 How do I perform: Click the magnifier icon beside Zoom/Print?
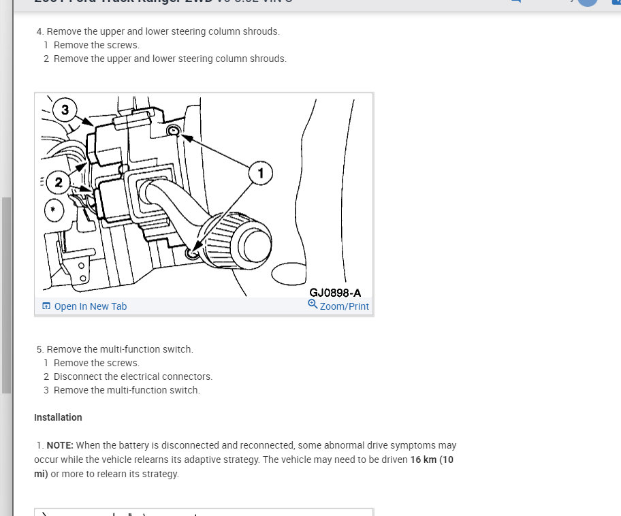pyautogui.click(x=313, y=304)
